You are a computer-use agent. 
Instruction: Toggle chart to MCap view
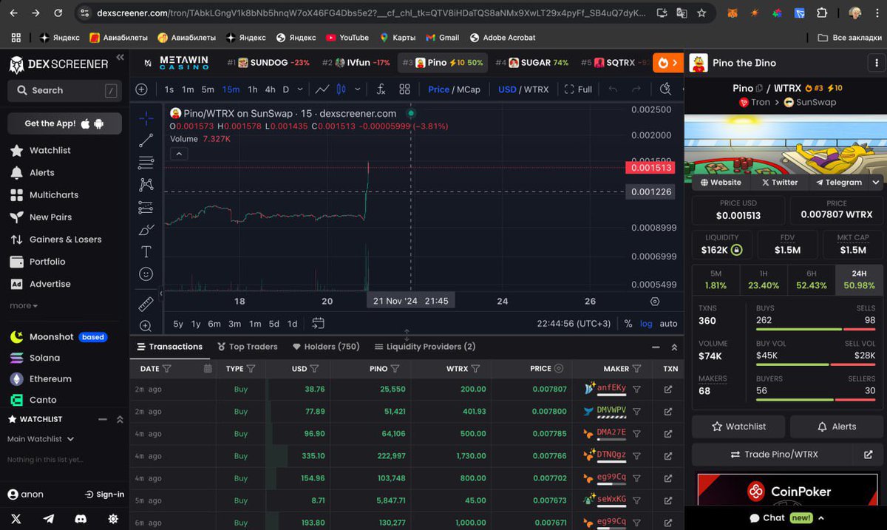coord(468,89)
